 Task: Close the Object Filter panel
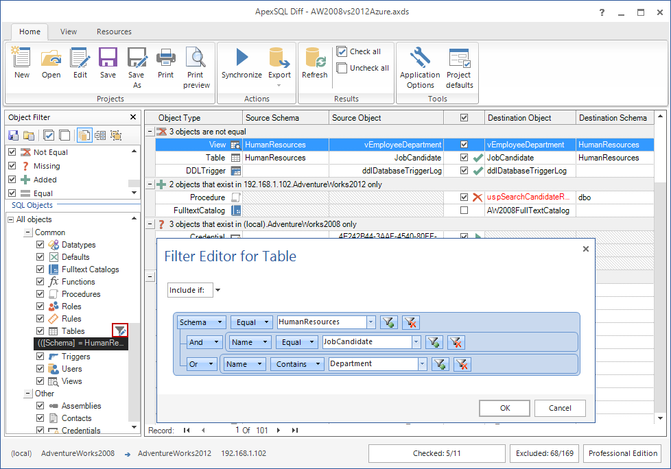pos(133,117)
